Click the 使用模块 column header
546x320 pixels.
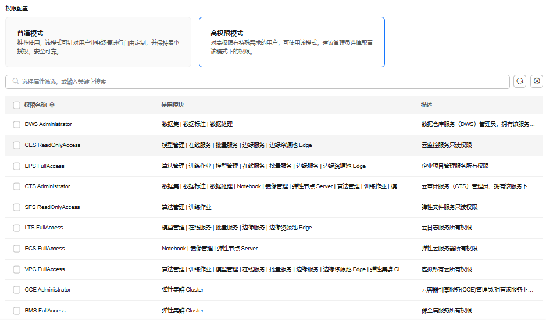click(173, 105)
